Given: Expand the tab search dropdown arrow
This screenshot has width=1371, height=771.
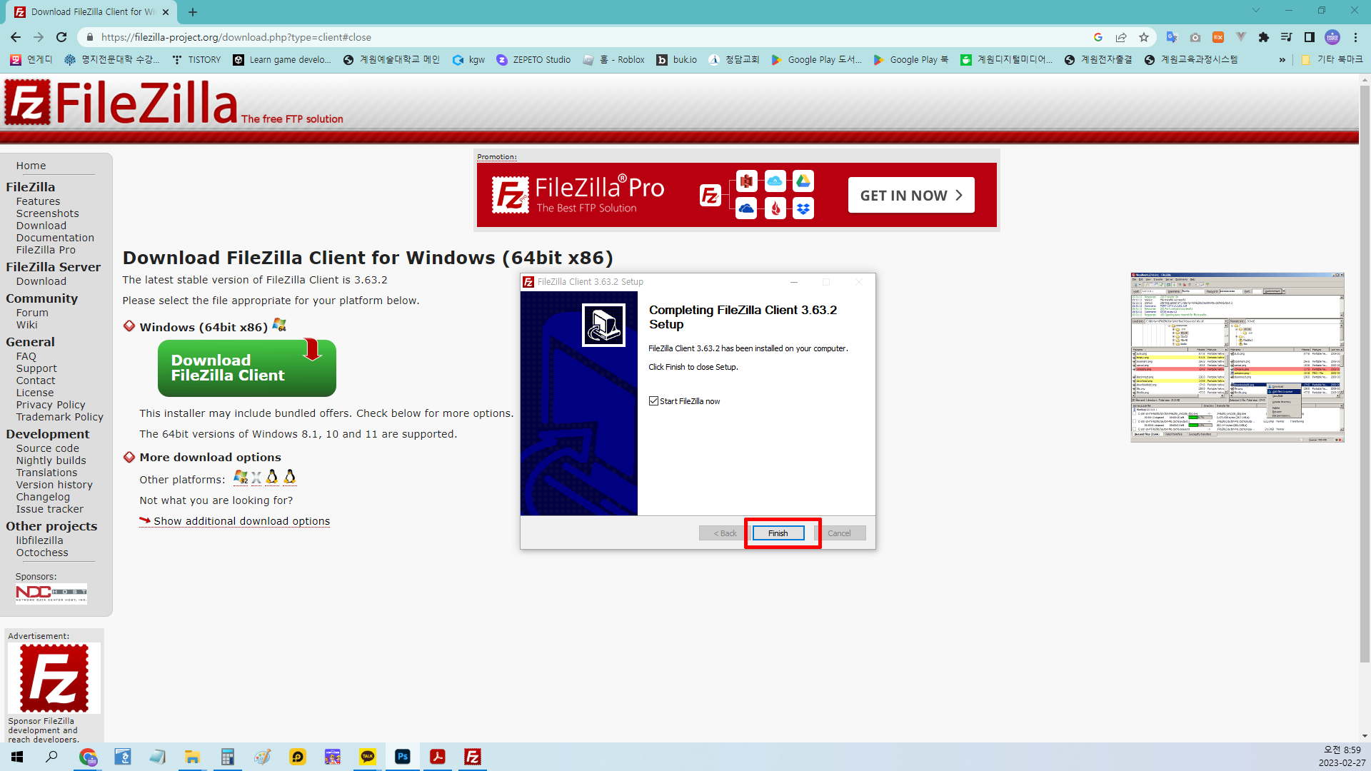Looking at the screenshot, I should pos(1255,11).
